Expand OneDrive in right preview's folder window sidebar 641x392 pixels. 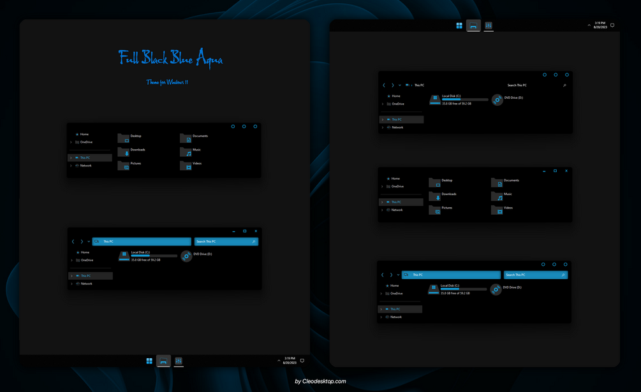382,187
